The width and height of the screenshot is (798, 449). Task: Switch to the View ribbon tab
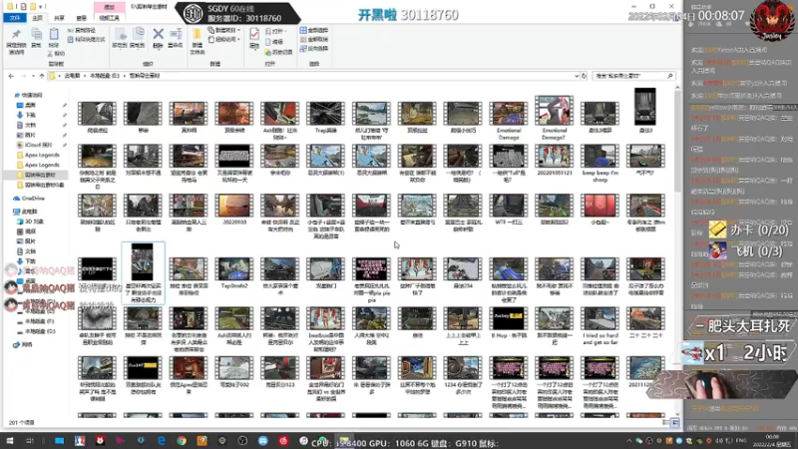(x=81, y=18)
